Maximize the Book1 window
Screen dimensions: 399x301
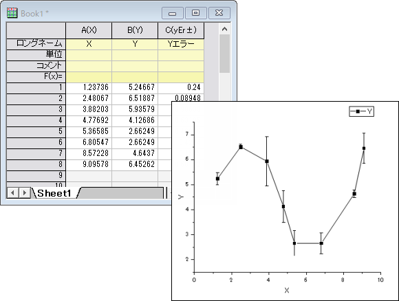point(195,13)
